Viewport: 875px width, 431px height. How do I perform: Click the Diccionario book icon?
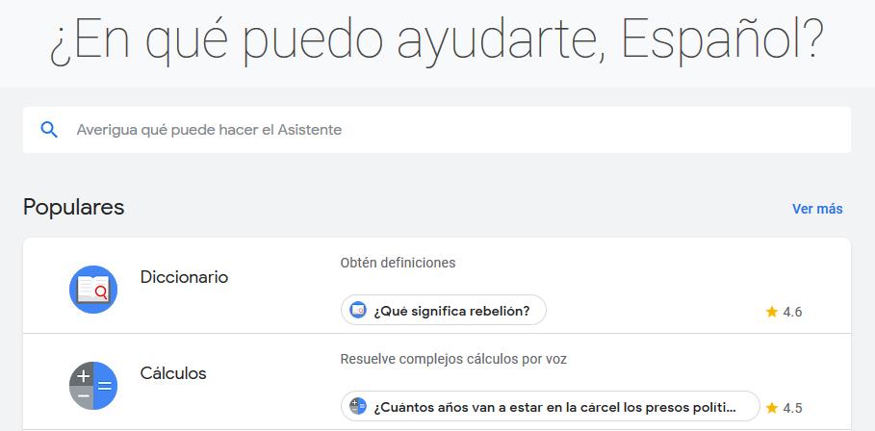[93, 290]
